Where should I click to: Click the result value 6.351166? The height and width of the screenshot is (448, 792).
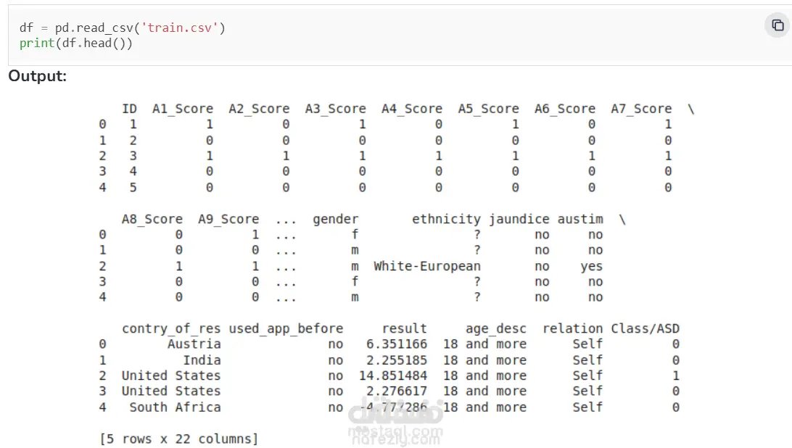(397, 344)
